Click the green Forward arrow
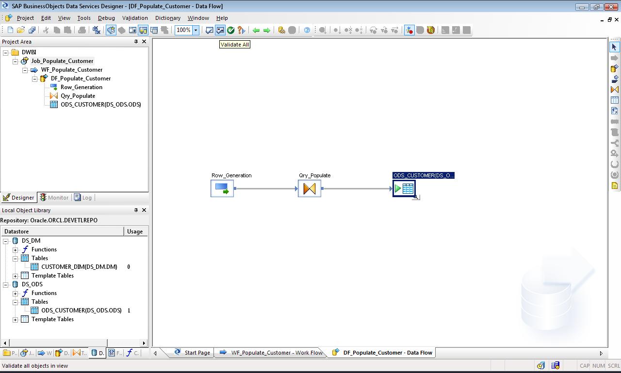The width and height of the screenshot is (621, 373). (x=267, y=30)
